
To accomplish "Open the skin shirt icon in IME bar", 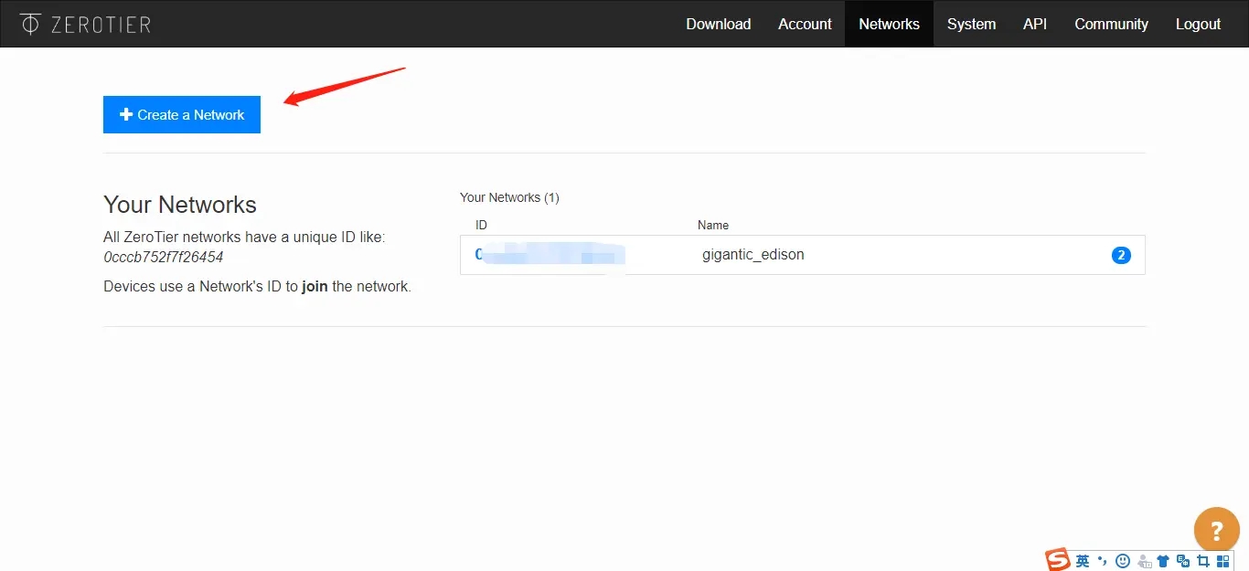I will (1163, 561).
